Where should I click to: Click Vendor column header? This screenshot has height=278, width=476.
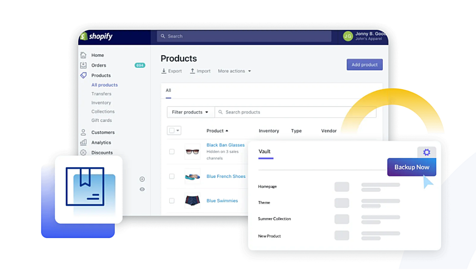(329, 131)
